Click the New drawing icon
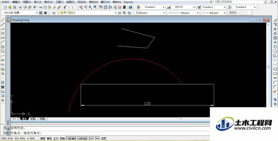The height and width of the screenshot is (141, 278). (5, 7)
